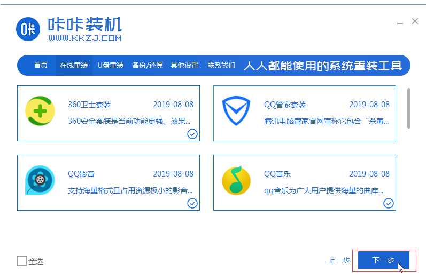The width and height of the screenshot is (426, 280).
Task: Click the 360卫士套装 green plus icon
Action: pyautogui.click(x=40, y=111)
